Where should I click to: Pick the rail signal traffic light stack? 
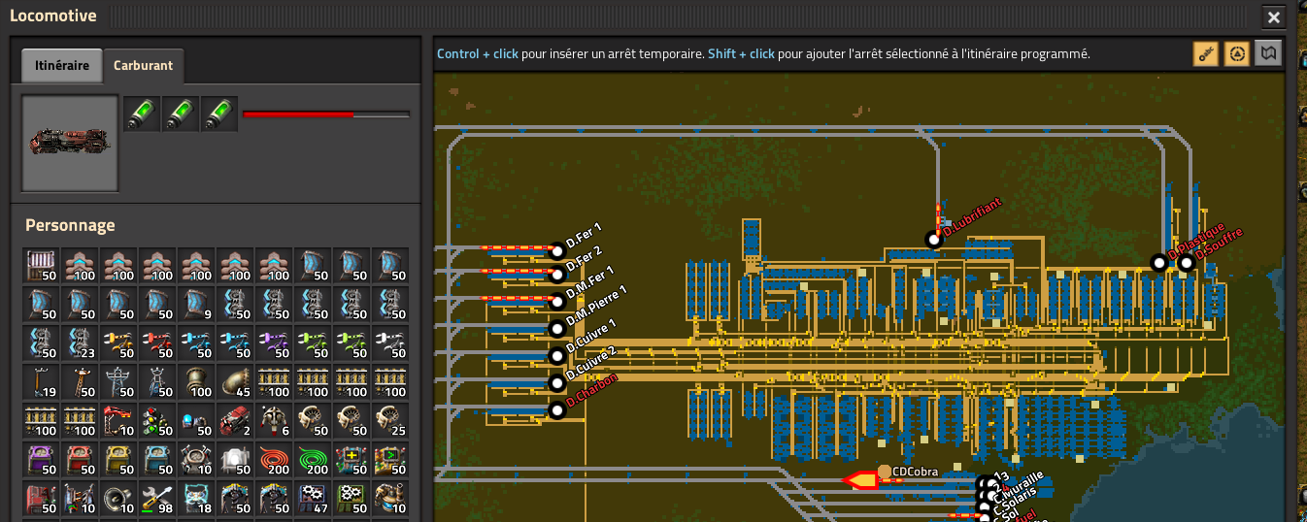pos(157,421)
